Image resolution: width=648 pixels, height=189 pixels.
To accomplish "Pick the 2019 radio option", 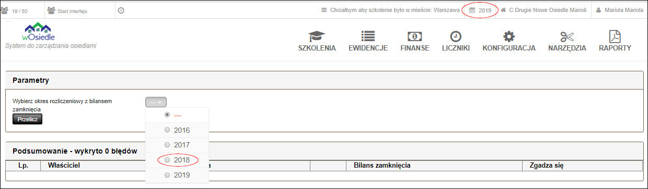I will [x=167, y=175].
